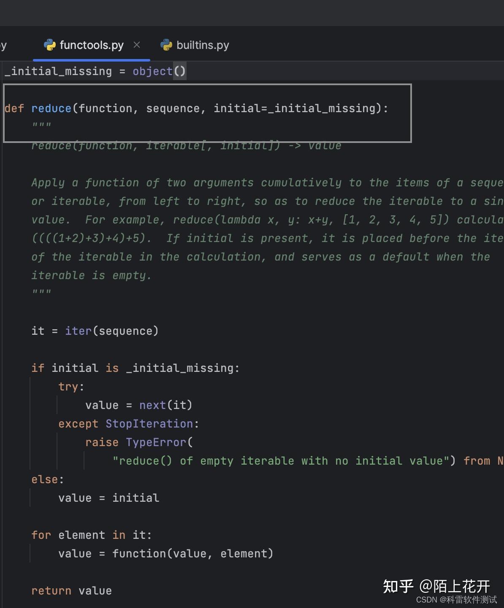This screenshot has width=504, height=608.
Task: Click docstring line starting '((((1+2)+3)+4)+5)'
Action: 268,238
